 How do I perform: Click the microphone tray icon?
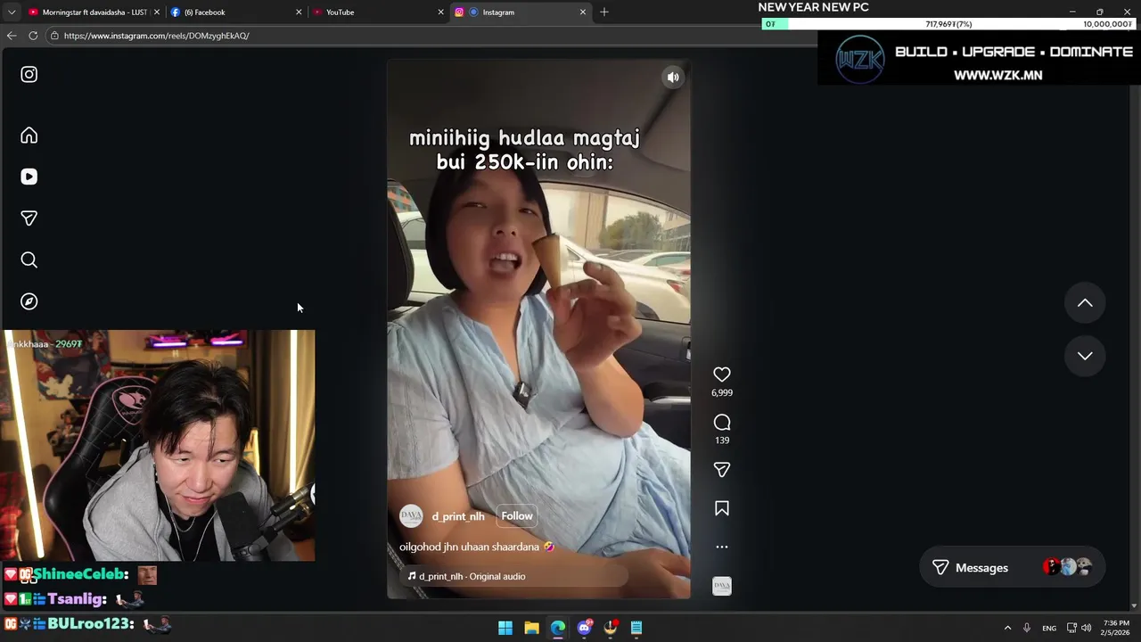(x=1027, y=628)
